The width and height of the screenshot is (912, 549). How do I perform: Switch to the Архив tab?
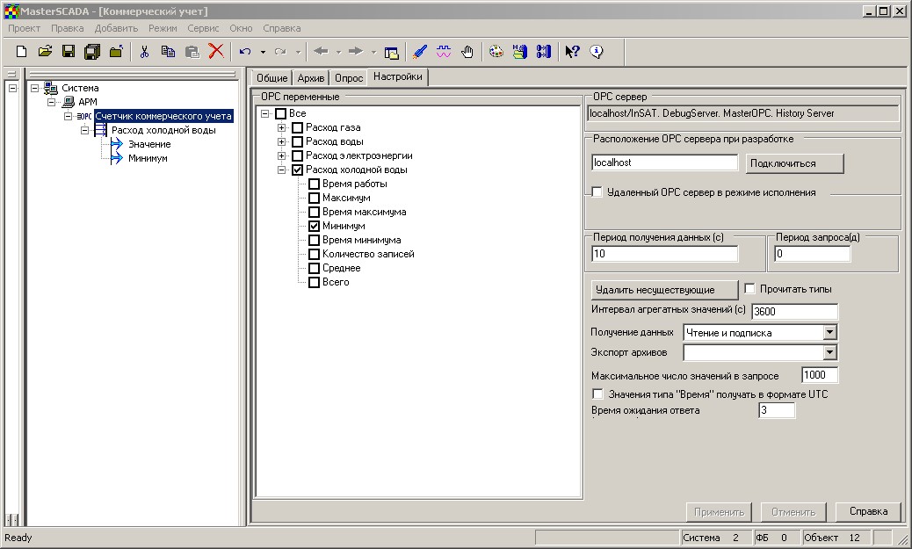tap(311, 78)
